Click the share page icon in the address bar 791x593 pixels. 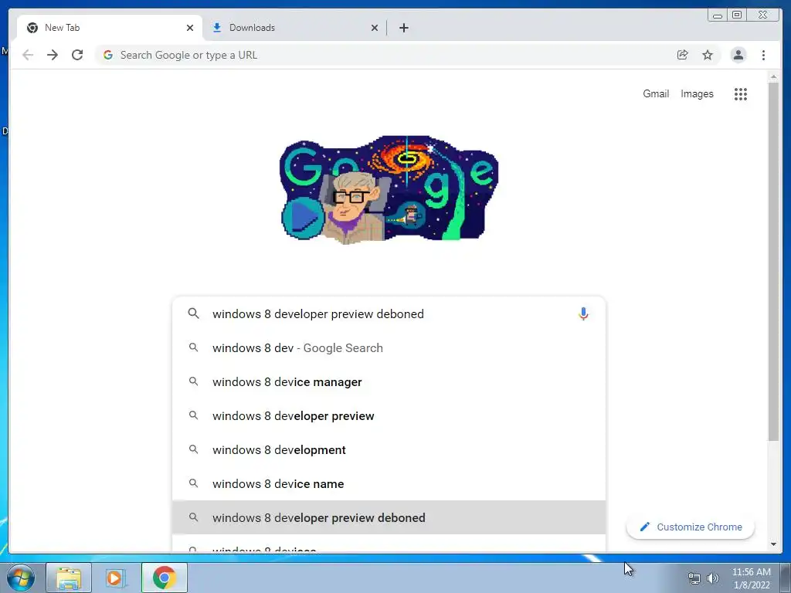click(x=683, y=55)
